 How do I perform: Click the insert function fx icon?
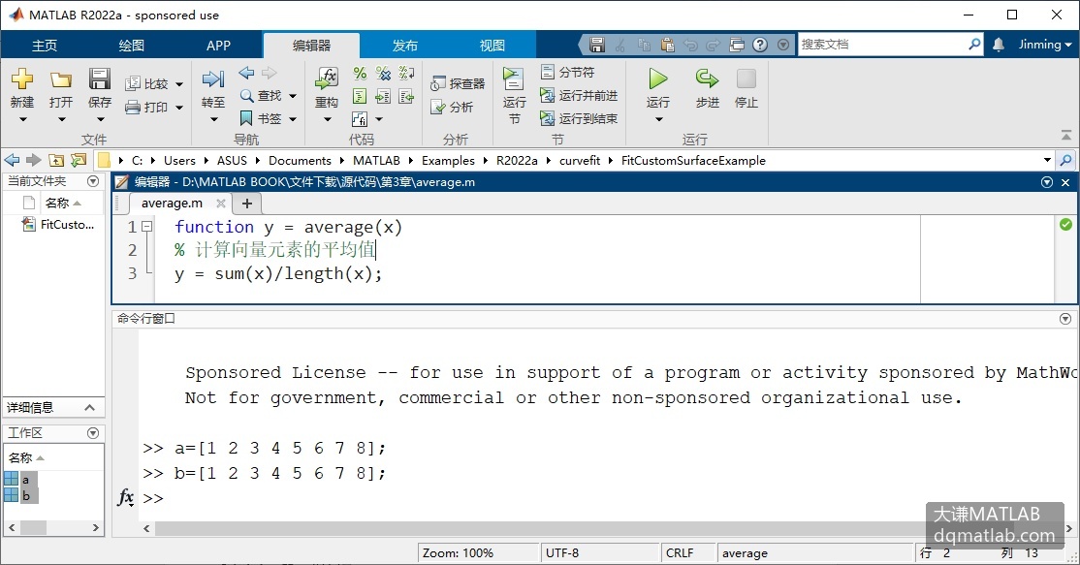click(360, 119)
